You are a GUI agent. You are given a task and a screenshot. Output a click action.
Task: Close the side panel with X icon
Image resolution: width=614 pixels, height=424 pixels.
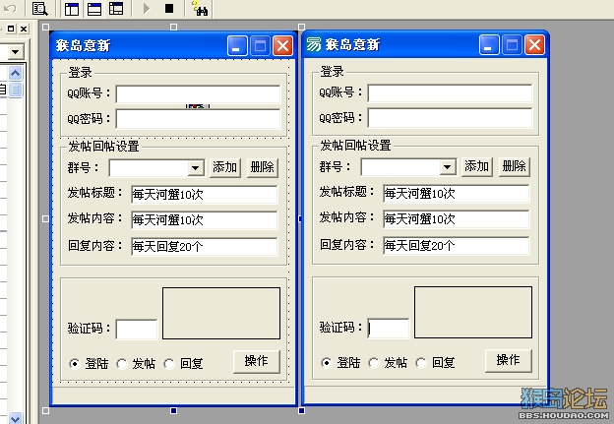24,29
